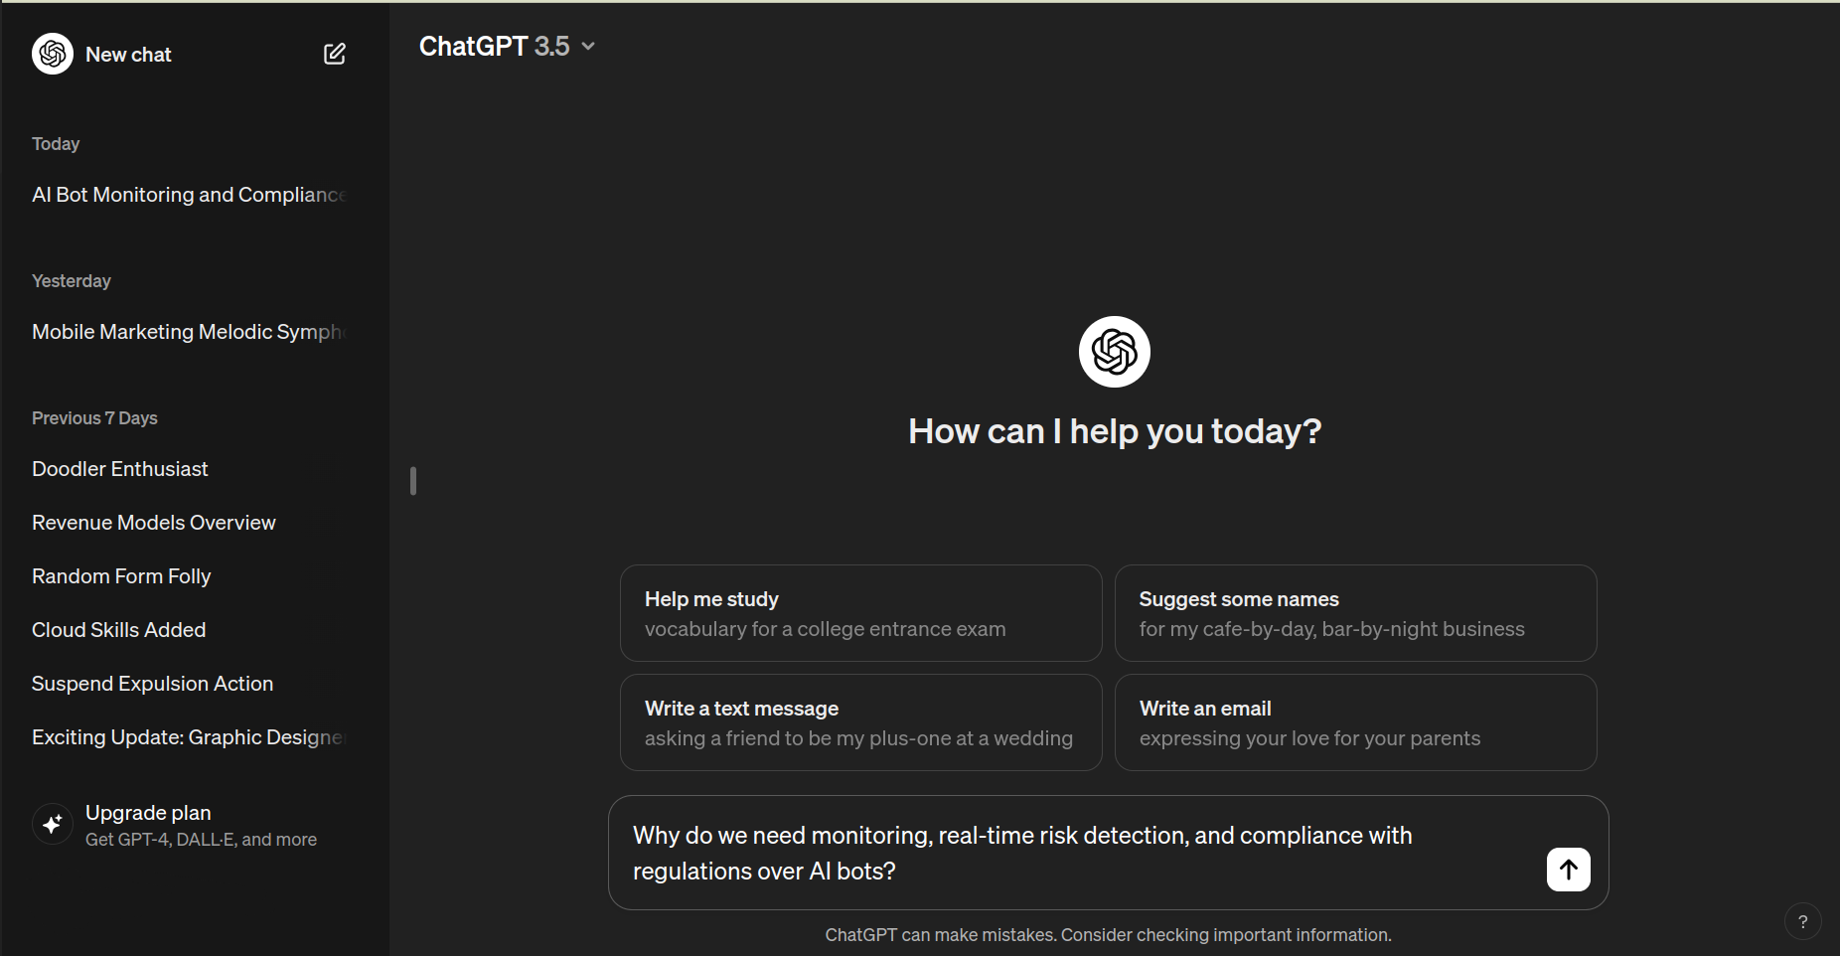Click the Upgrade plan button
Viewport: 1840px width, 956px height.
[x=189, y=825]
